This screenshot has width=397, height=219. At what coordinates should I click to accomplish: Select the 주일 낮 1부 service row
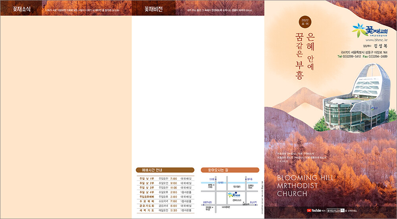165,178
